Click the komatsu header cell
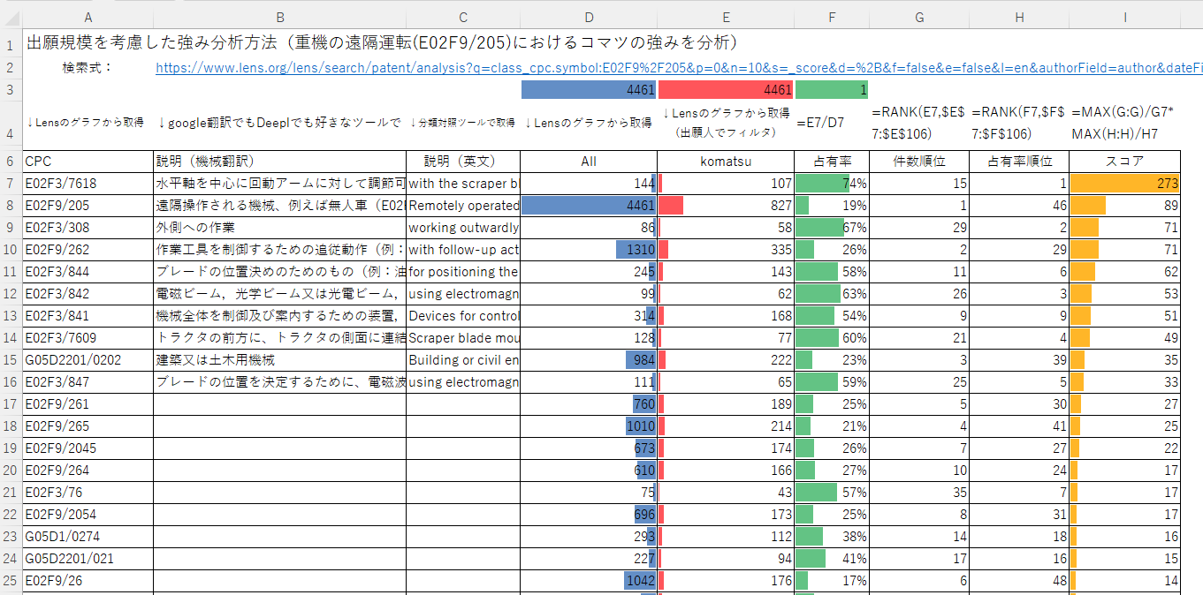Viewport: 1203px width, 595px height. [726, 162]
